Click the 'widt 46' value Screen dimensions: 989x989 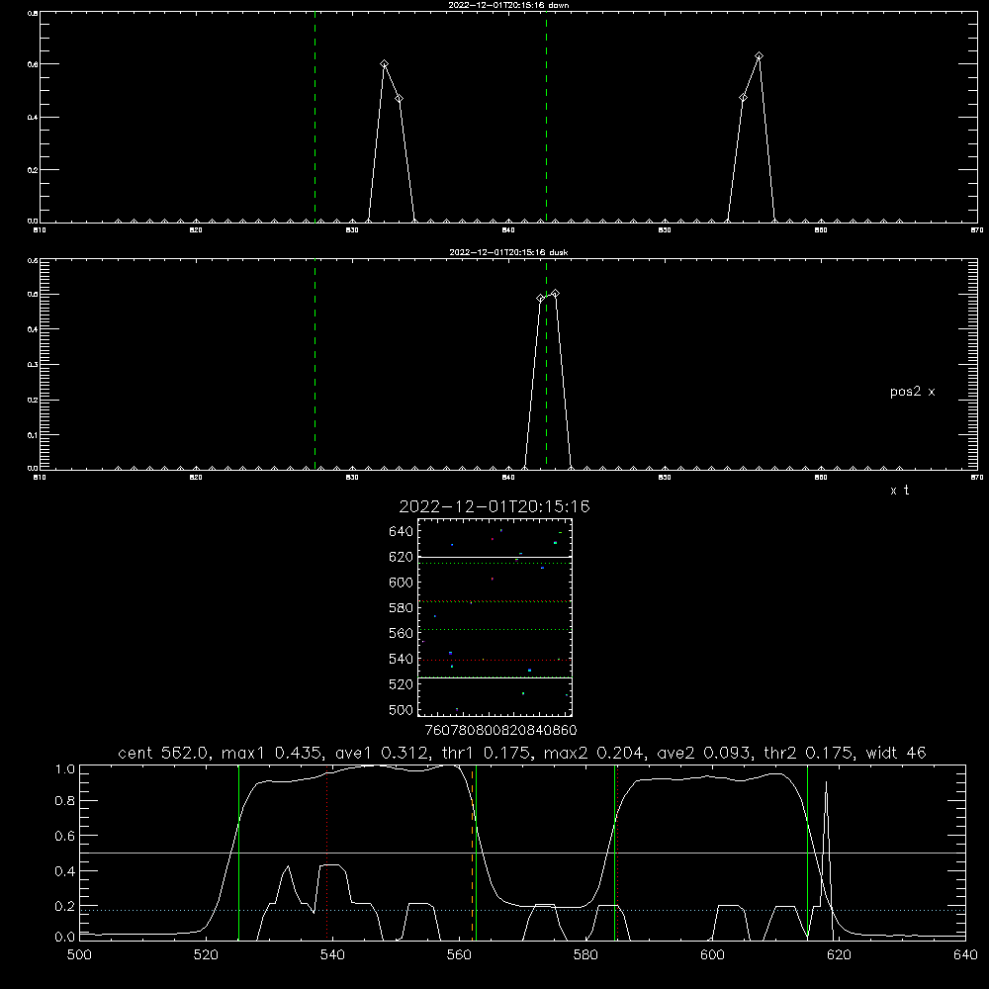(x=896, y=753)
